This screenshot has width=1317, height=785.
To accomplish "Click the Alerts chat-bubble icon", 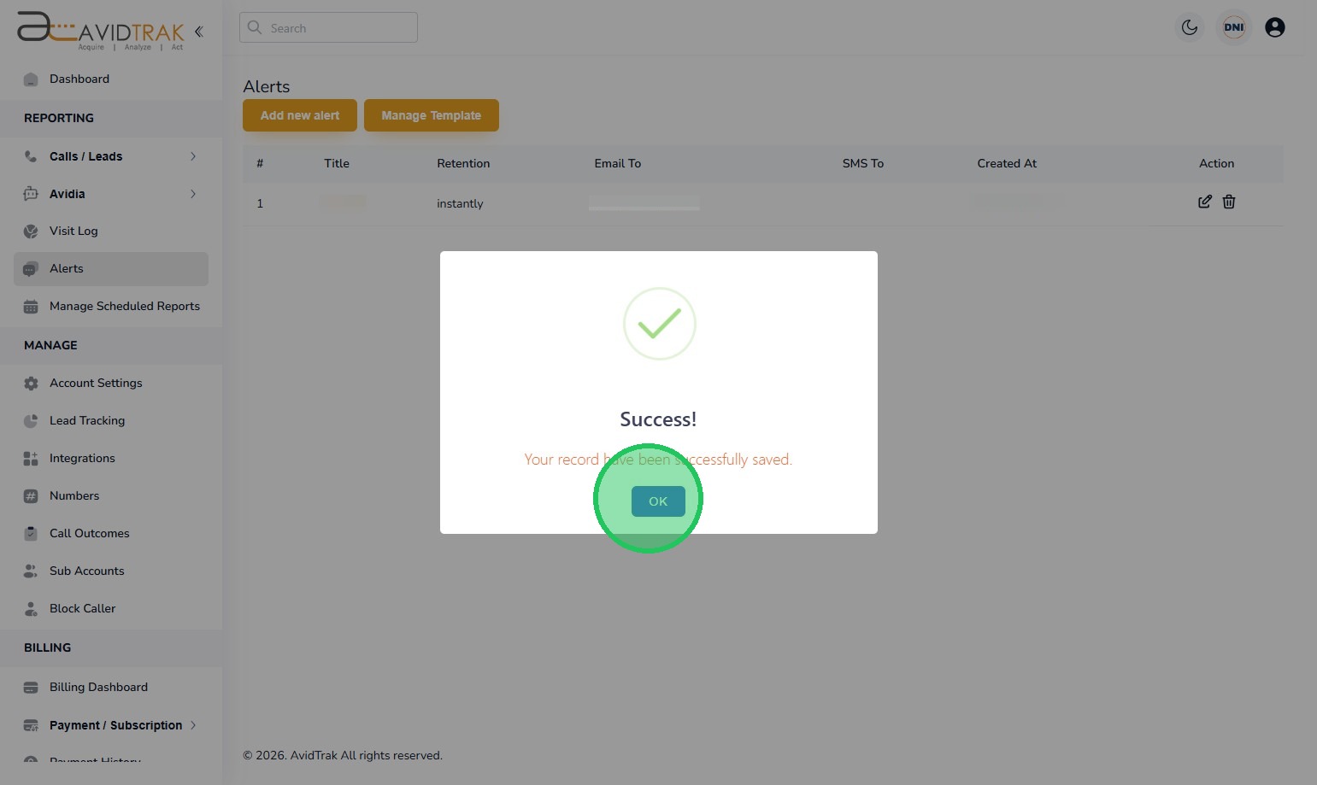I will pyautogui.click(x=31, y=269).
